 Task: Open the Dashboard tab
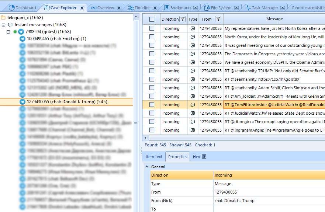[x=23, y=8]
